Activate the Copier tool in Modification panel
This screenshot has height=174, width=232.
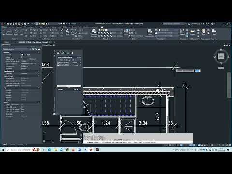tap(33, 33)
